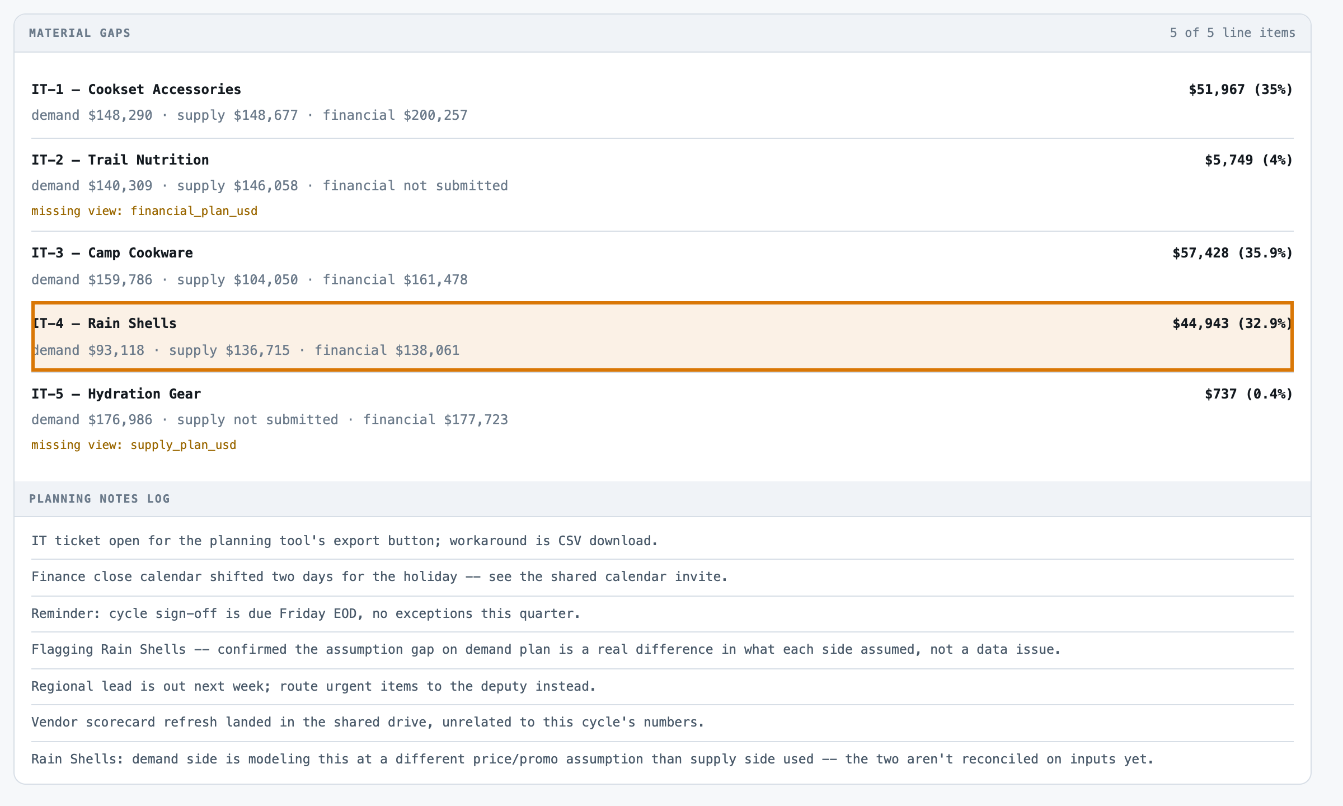Screen dimensions: 1343x806
Task: Click the missing view financial_plan_usd warning
Action: (x=144, y=211)
